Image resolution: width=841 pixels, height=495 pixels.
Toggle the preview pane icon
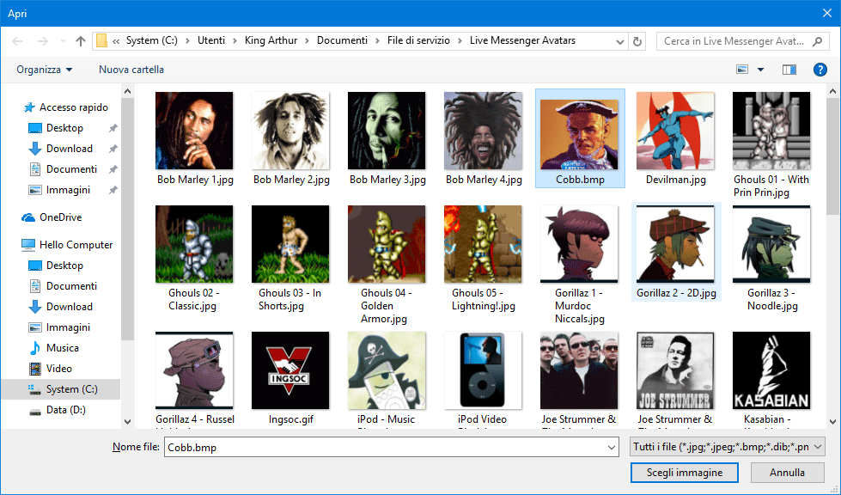[789, 70]
